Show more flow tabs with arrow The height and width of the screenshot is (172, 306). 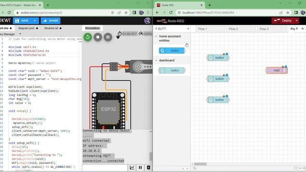(x=297, y=29)
